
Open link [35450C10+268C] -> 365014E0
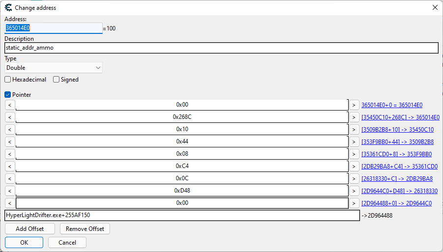tap(400, 117)
